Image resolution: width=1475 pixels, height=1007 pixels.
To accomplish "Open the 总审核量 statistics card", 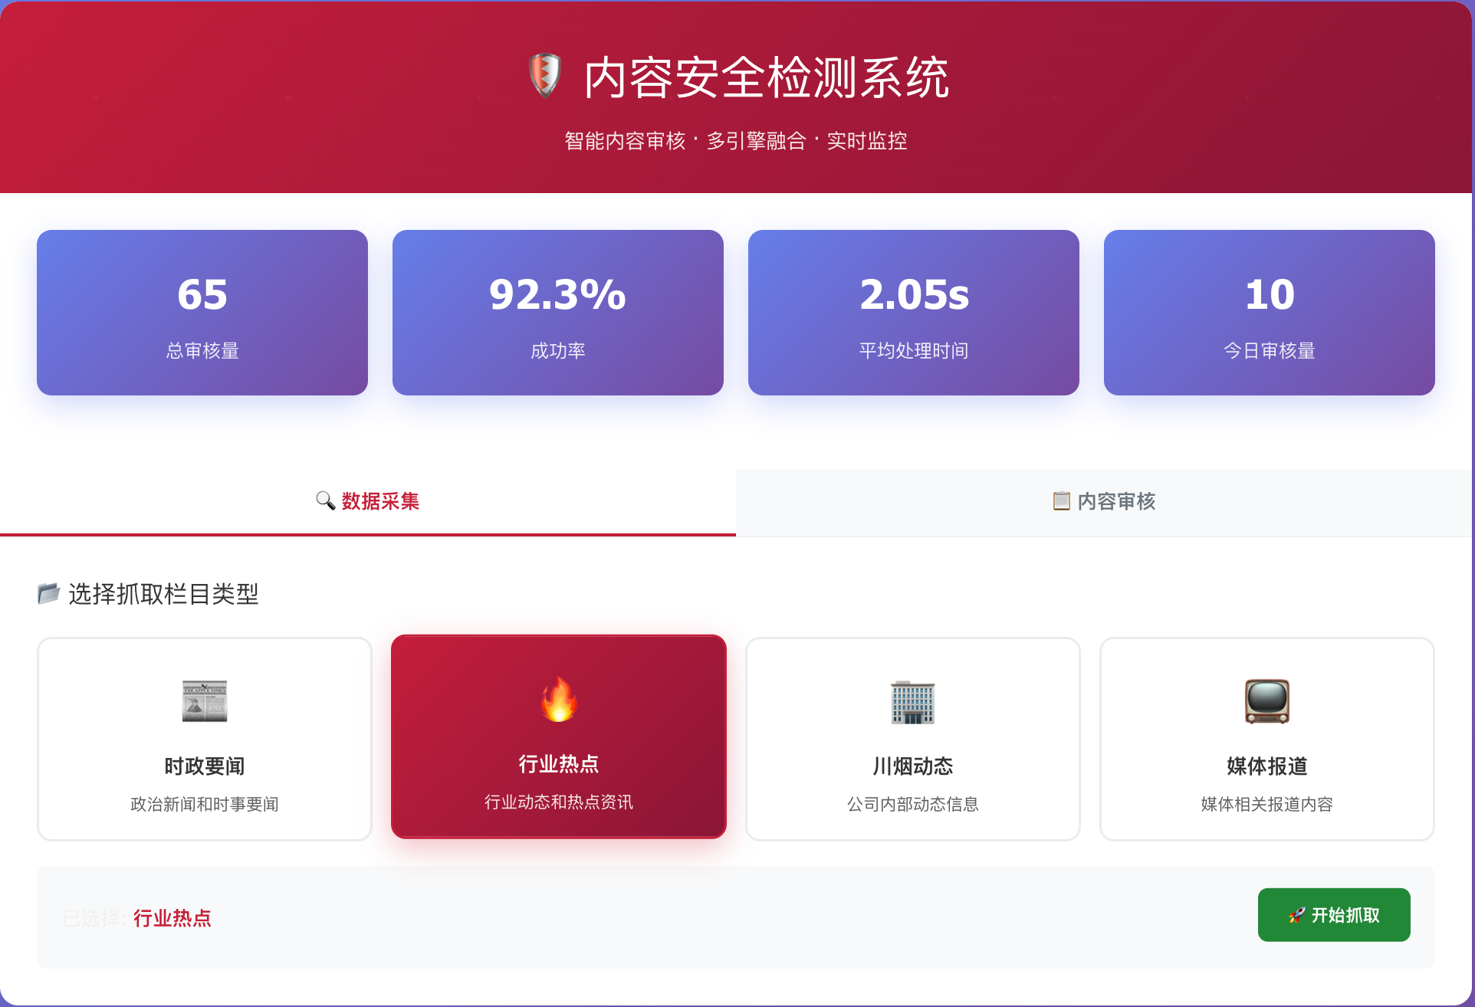I will (x=202, y=313).
